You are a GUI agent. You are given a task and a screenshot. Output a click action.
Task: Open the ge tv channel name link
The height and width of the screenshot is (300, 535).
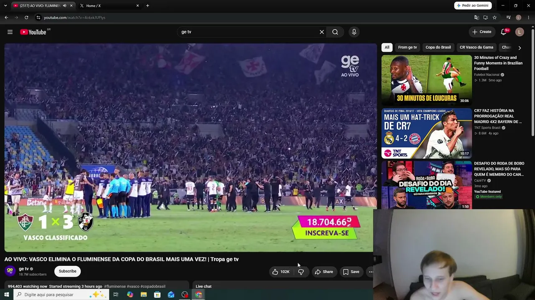tap(24, 269)
